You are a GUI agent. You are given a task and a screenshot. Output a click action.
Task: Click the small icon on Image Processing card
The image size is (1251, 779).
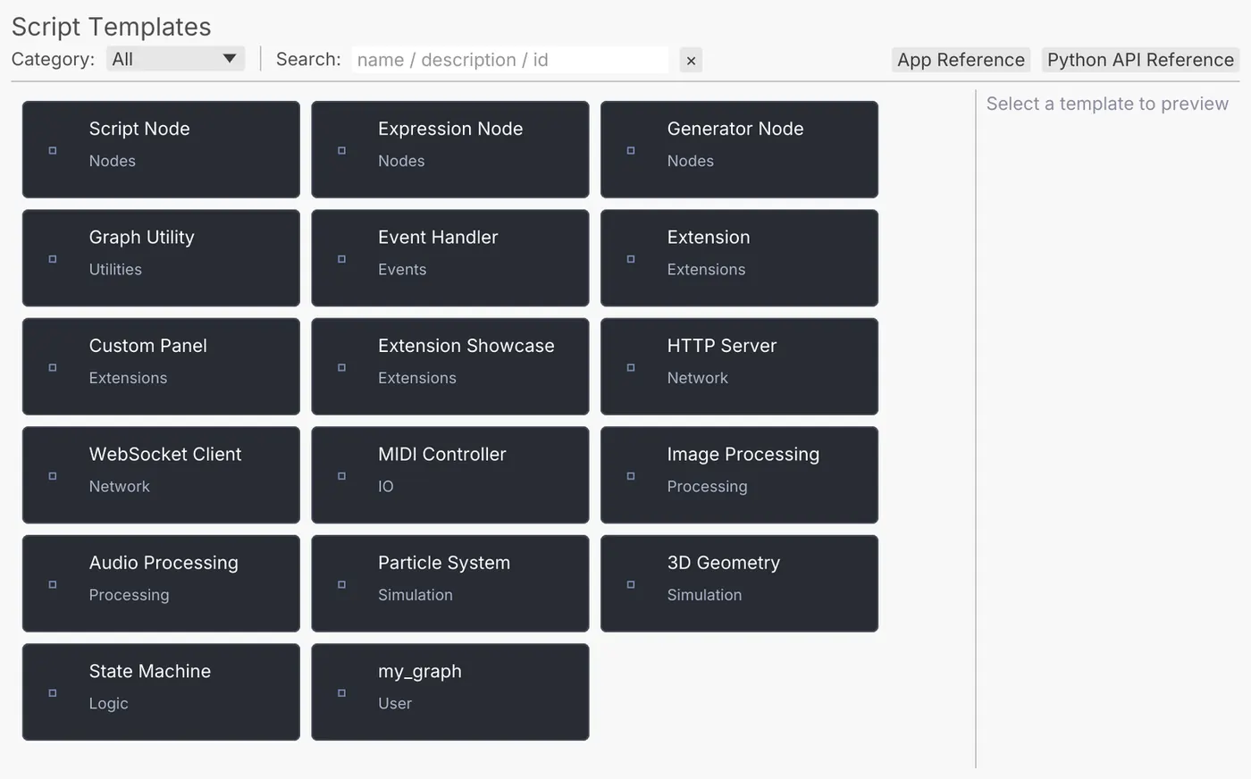[631, 476]
